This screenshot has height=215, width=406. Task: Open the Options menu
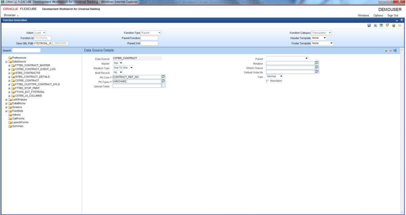tap(378, 15)
